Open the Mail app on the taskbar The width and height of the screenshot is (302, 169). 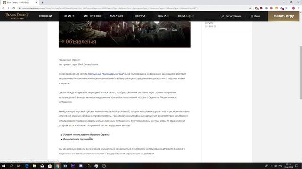point(42,166)
